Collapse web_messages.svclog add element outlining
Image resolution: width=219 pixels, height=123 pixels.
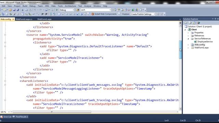5,85
